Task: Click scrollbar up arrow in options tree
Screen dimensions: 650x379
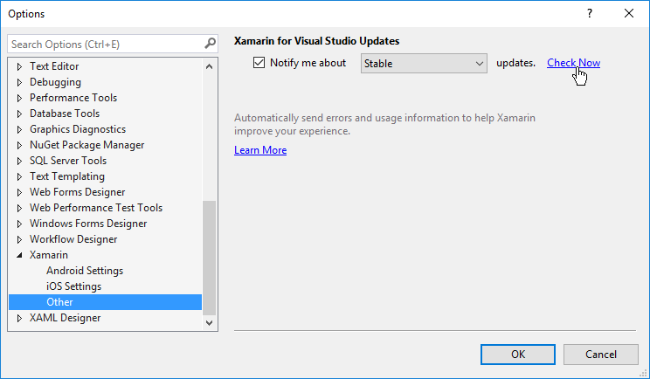Action: [210, 66]
